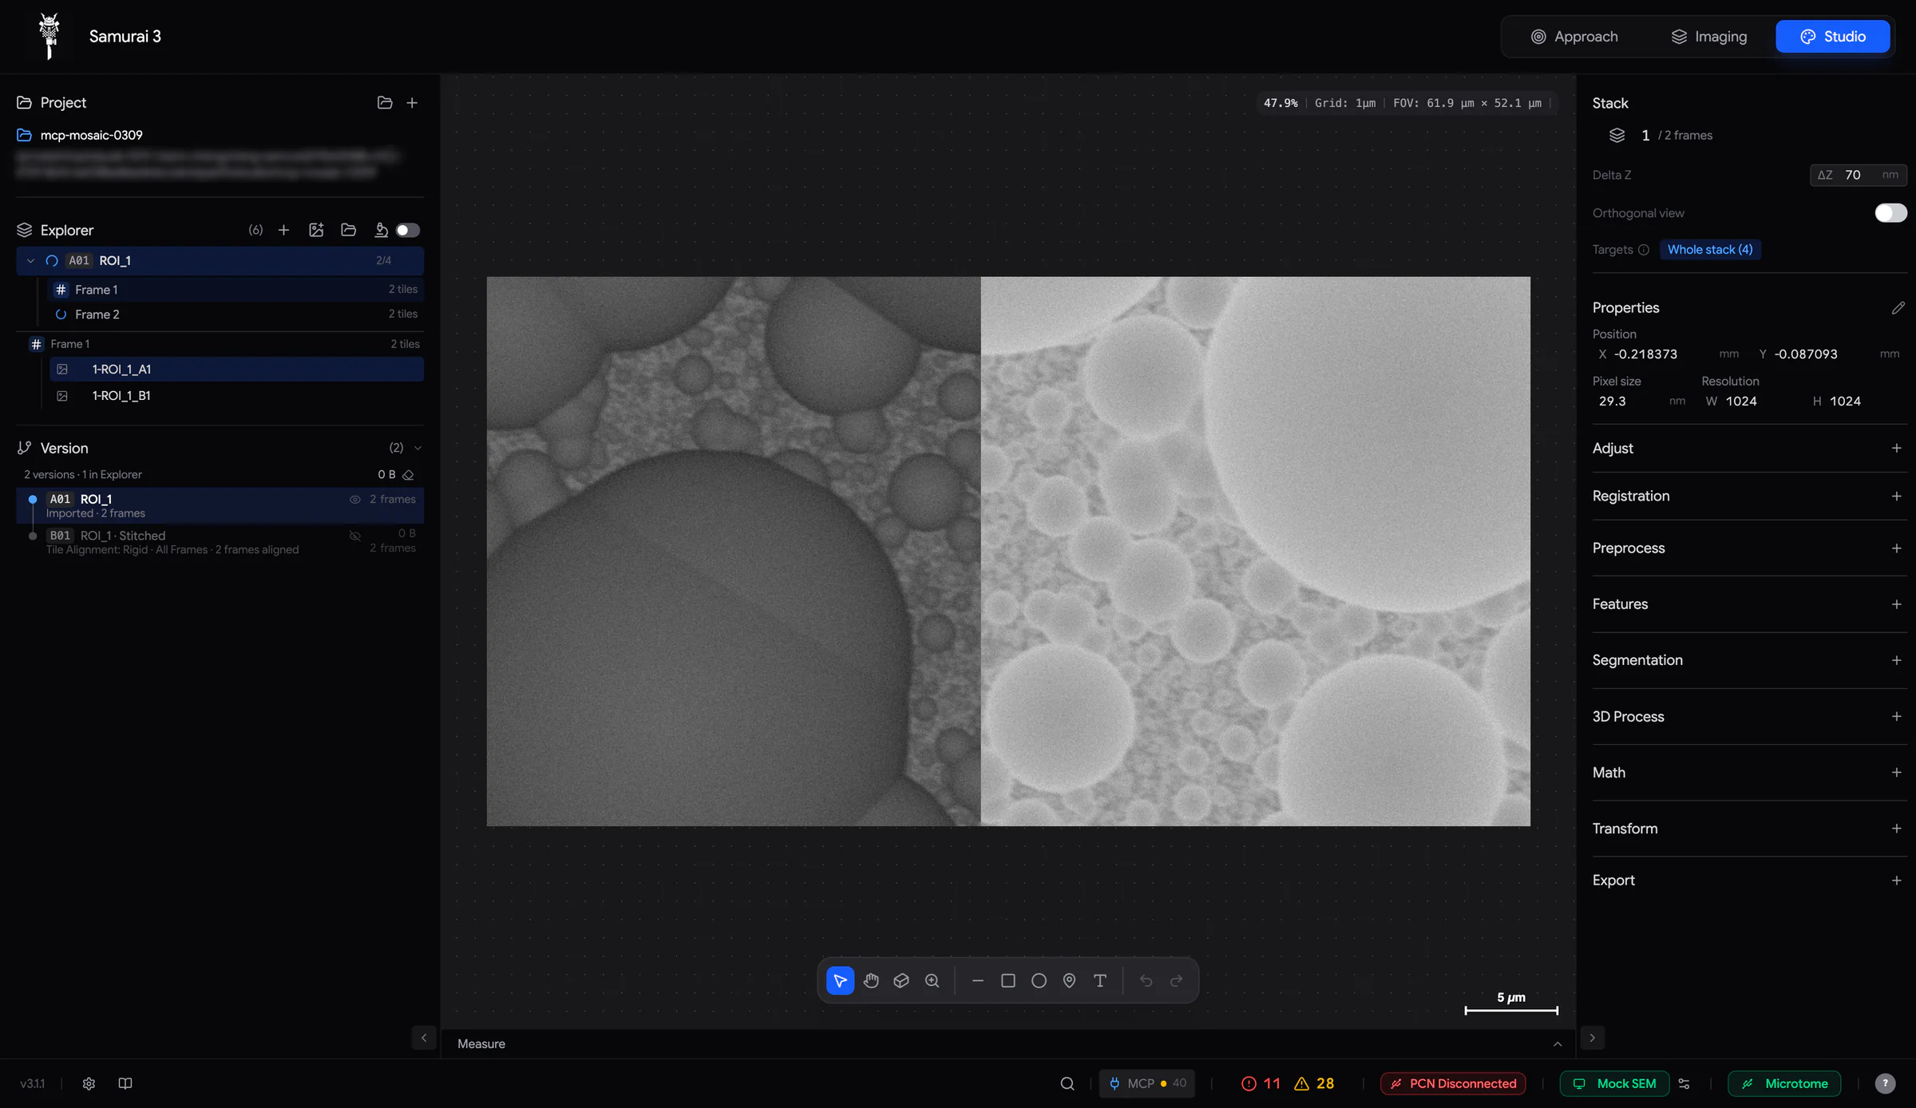Image resolution: width=1916 pixels, height=1108 pixels.
Task: Click the redo arrow
Action: coord(1176,980)
